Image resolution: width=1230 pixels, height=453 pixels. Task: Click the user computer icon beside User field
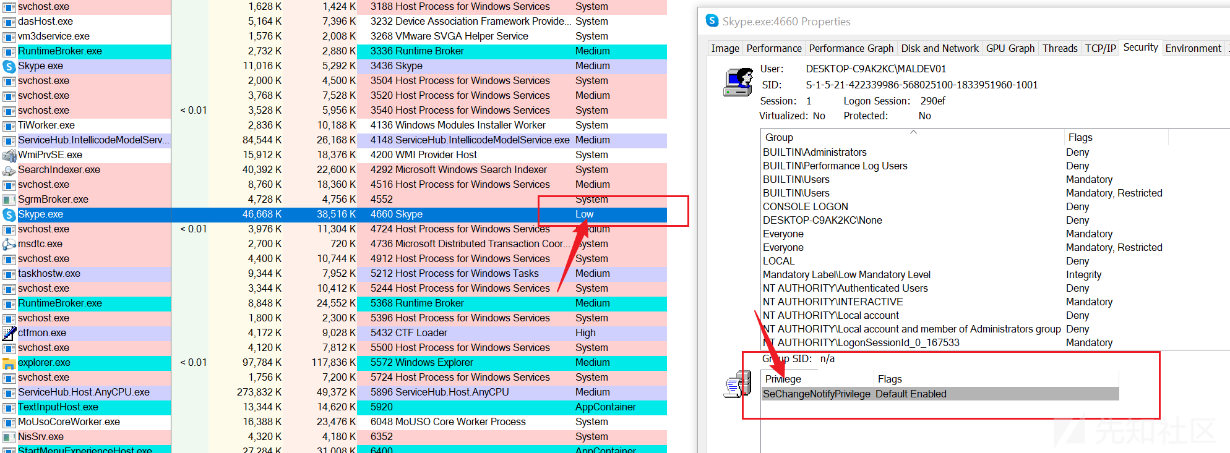click(737, 82)
